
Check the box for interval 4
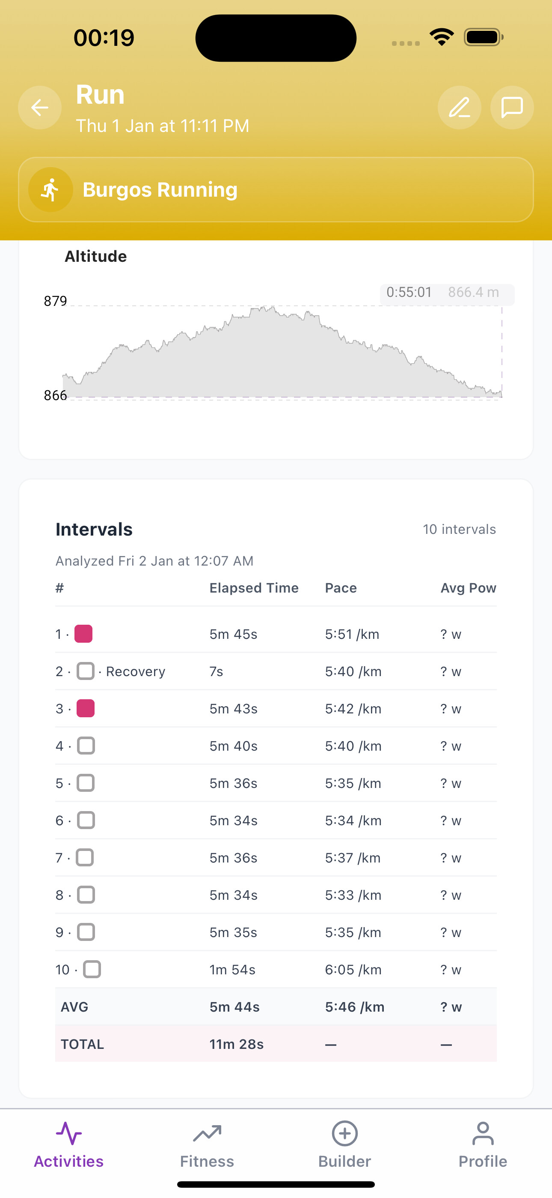click(86, 746)
